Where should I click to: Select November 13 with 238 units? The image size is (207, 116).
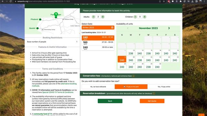pos(131,52)
